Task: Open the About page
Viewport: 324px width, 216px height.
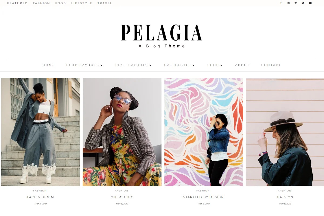Action: (x=242, y=65)
